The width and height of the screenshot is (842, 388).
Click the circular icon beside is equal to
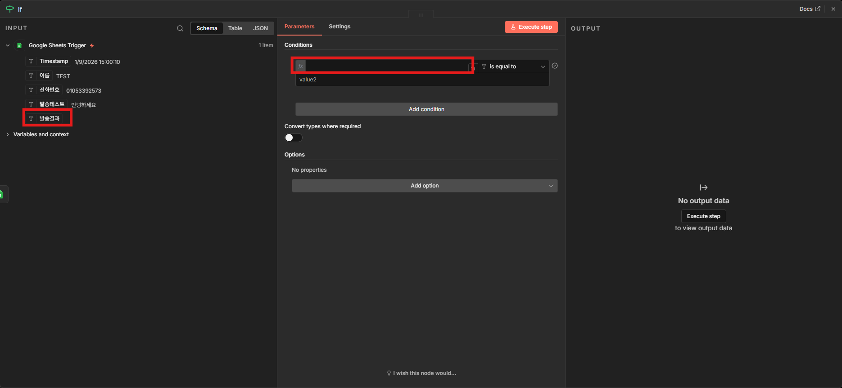click(x=555, y=66)
